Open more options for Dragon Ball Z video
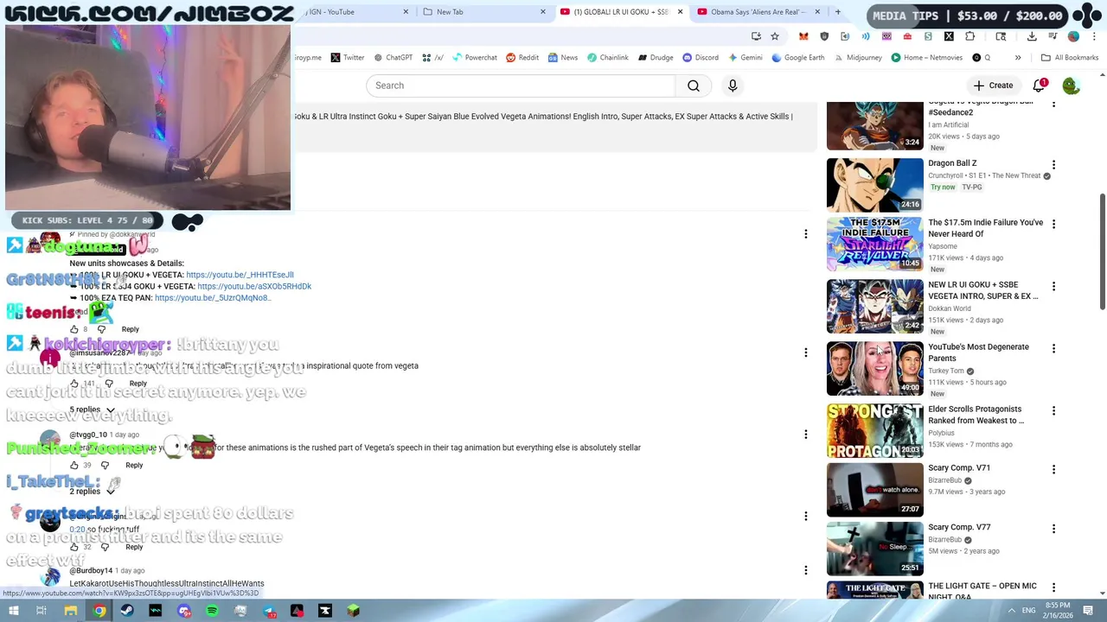The image size is (1107, 622). tap(1053, 164)
